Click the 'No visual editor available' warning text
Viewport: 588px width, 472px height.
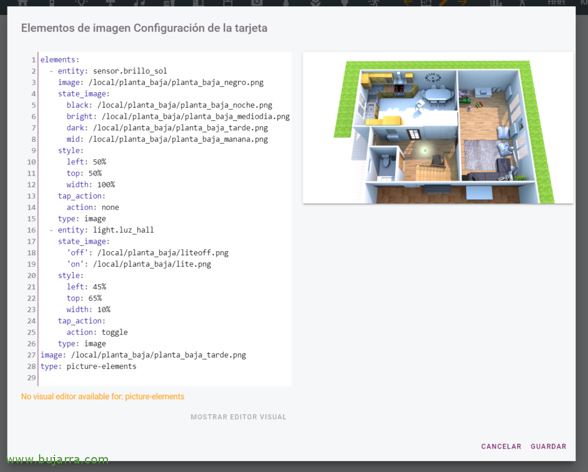coord(103,397)
